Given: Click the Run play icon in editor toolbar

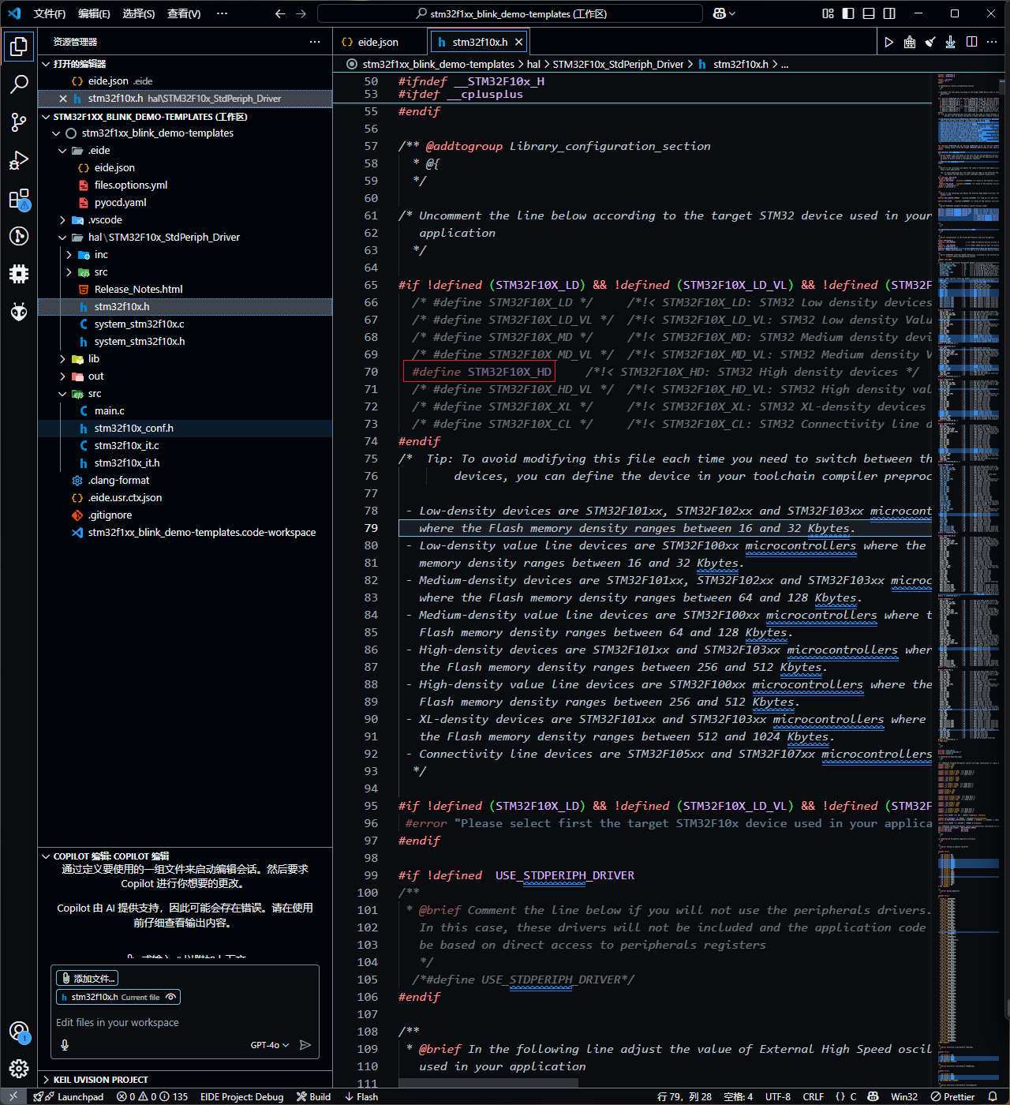Looking at the screenshot, I should (889, 43).
